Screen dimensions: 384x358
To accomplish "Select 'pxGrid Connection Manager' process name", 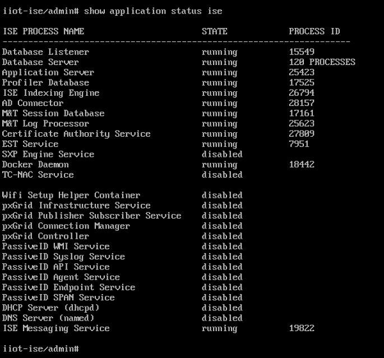I will [66, 226].
